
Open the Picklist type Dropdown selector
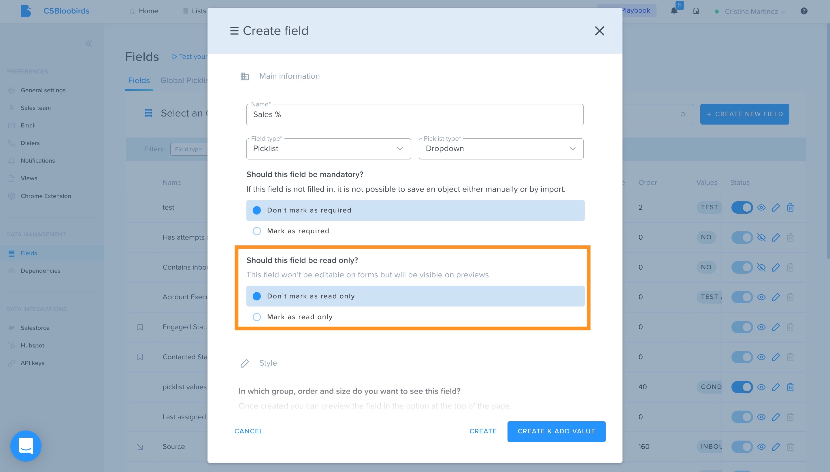point(501,149)
